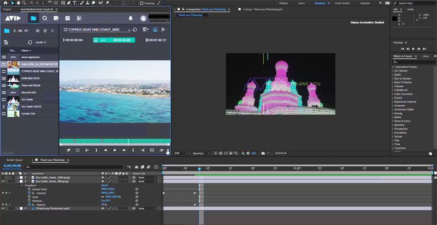
Task: Click play in the Preview panel
Action: point(414,49)
